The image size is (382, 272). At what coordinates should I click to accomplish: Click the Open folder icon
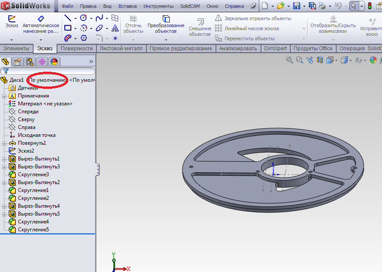280,6
